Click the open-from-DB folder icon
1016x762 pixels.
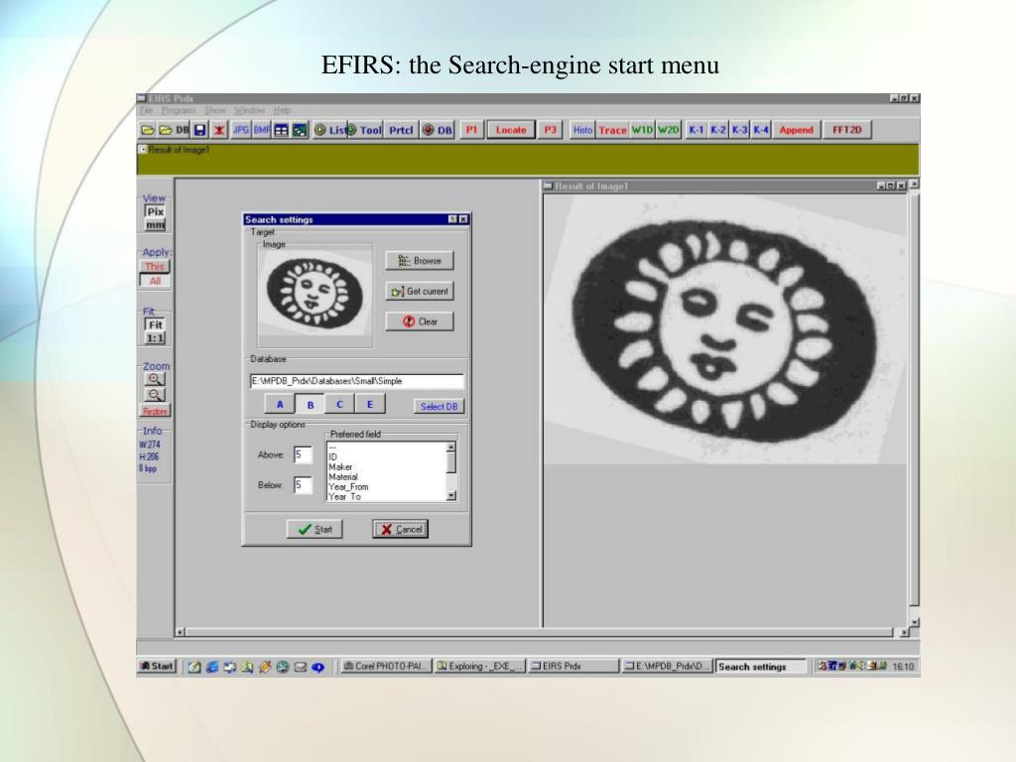coord(173,130)
